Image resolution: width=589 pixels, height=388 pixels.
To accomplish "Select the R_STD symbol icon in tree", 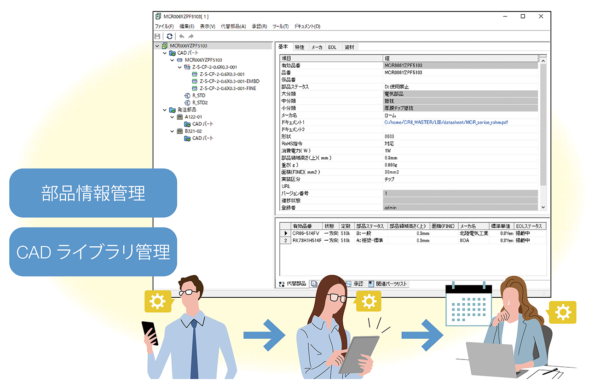I will 187,96.
